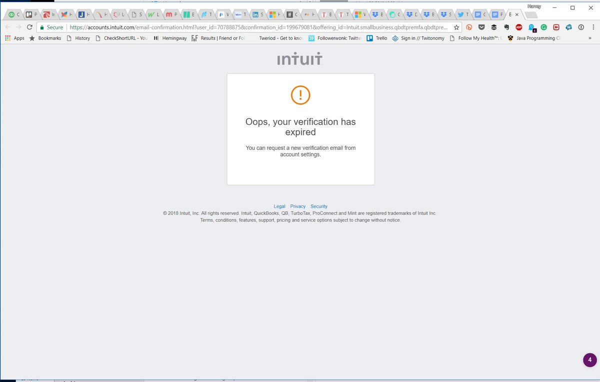This screenshot has height=382, width=600.
Task: Click the Pocket extension icon
Action: coord(481,27)
